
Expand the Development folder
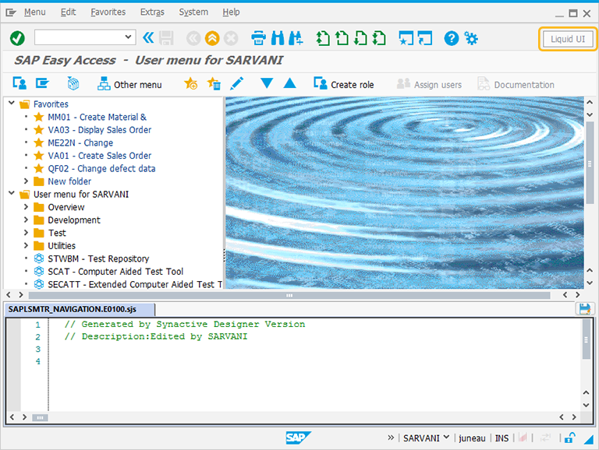pos(26,220)
